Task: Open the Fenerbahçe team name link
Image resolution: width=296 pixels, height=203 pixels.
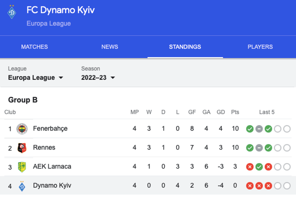Action: (50, 129)
